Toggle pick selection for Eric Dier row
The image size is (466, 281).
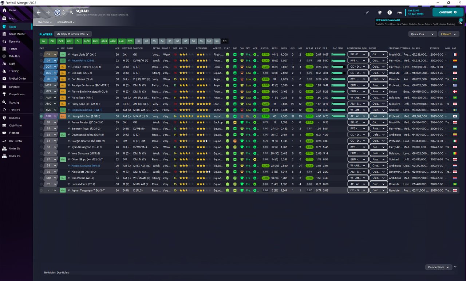(x=42, y=73)
